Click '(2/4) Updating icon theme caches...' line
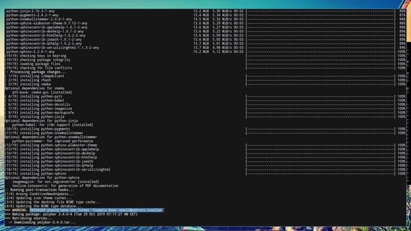 pos(39,198)
